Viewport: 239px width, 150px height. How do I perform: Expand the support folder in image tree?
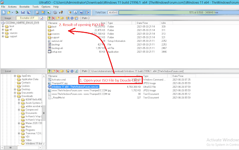click(x=3, y=36)
